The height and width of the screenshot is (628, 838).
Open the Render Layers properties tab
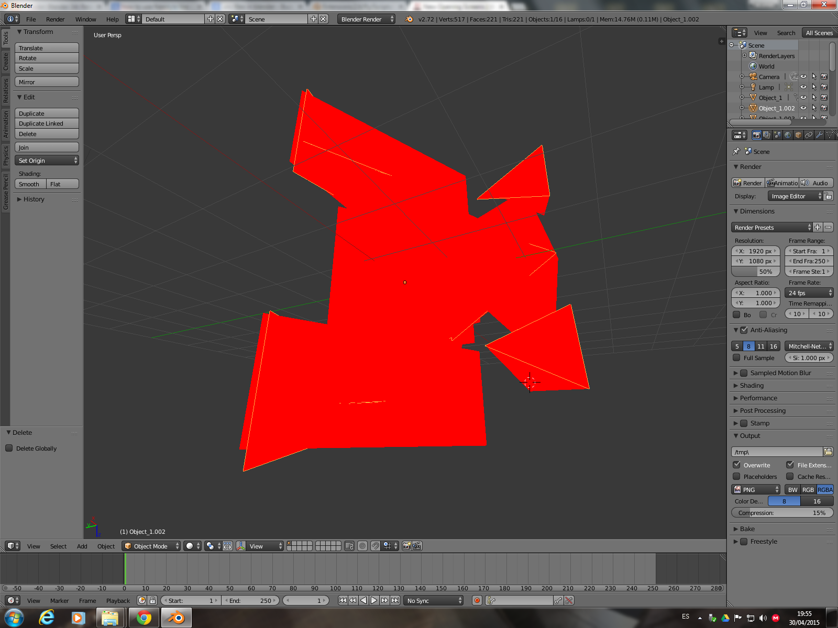pos(767,135)
